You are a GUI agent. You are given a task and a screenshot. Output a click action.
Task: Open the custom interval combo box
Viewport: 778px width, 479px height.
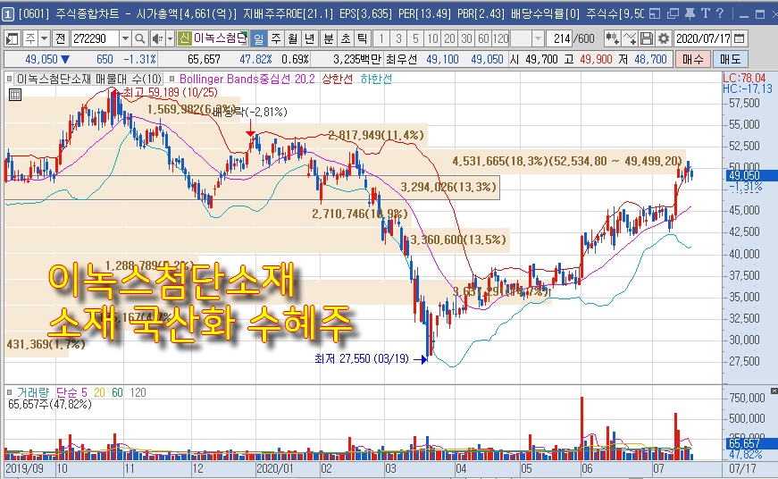tap(527, 38)
